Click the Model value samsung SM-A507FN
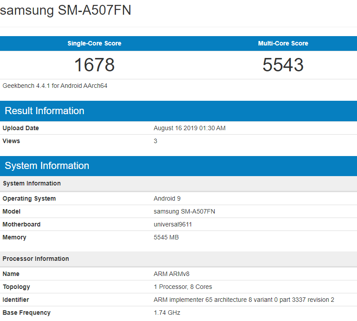 pyautogui.click(x=184, y=211)
